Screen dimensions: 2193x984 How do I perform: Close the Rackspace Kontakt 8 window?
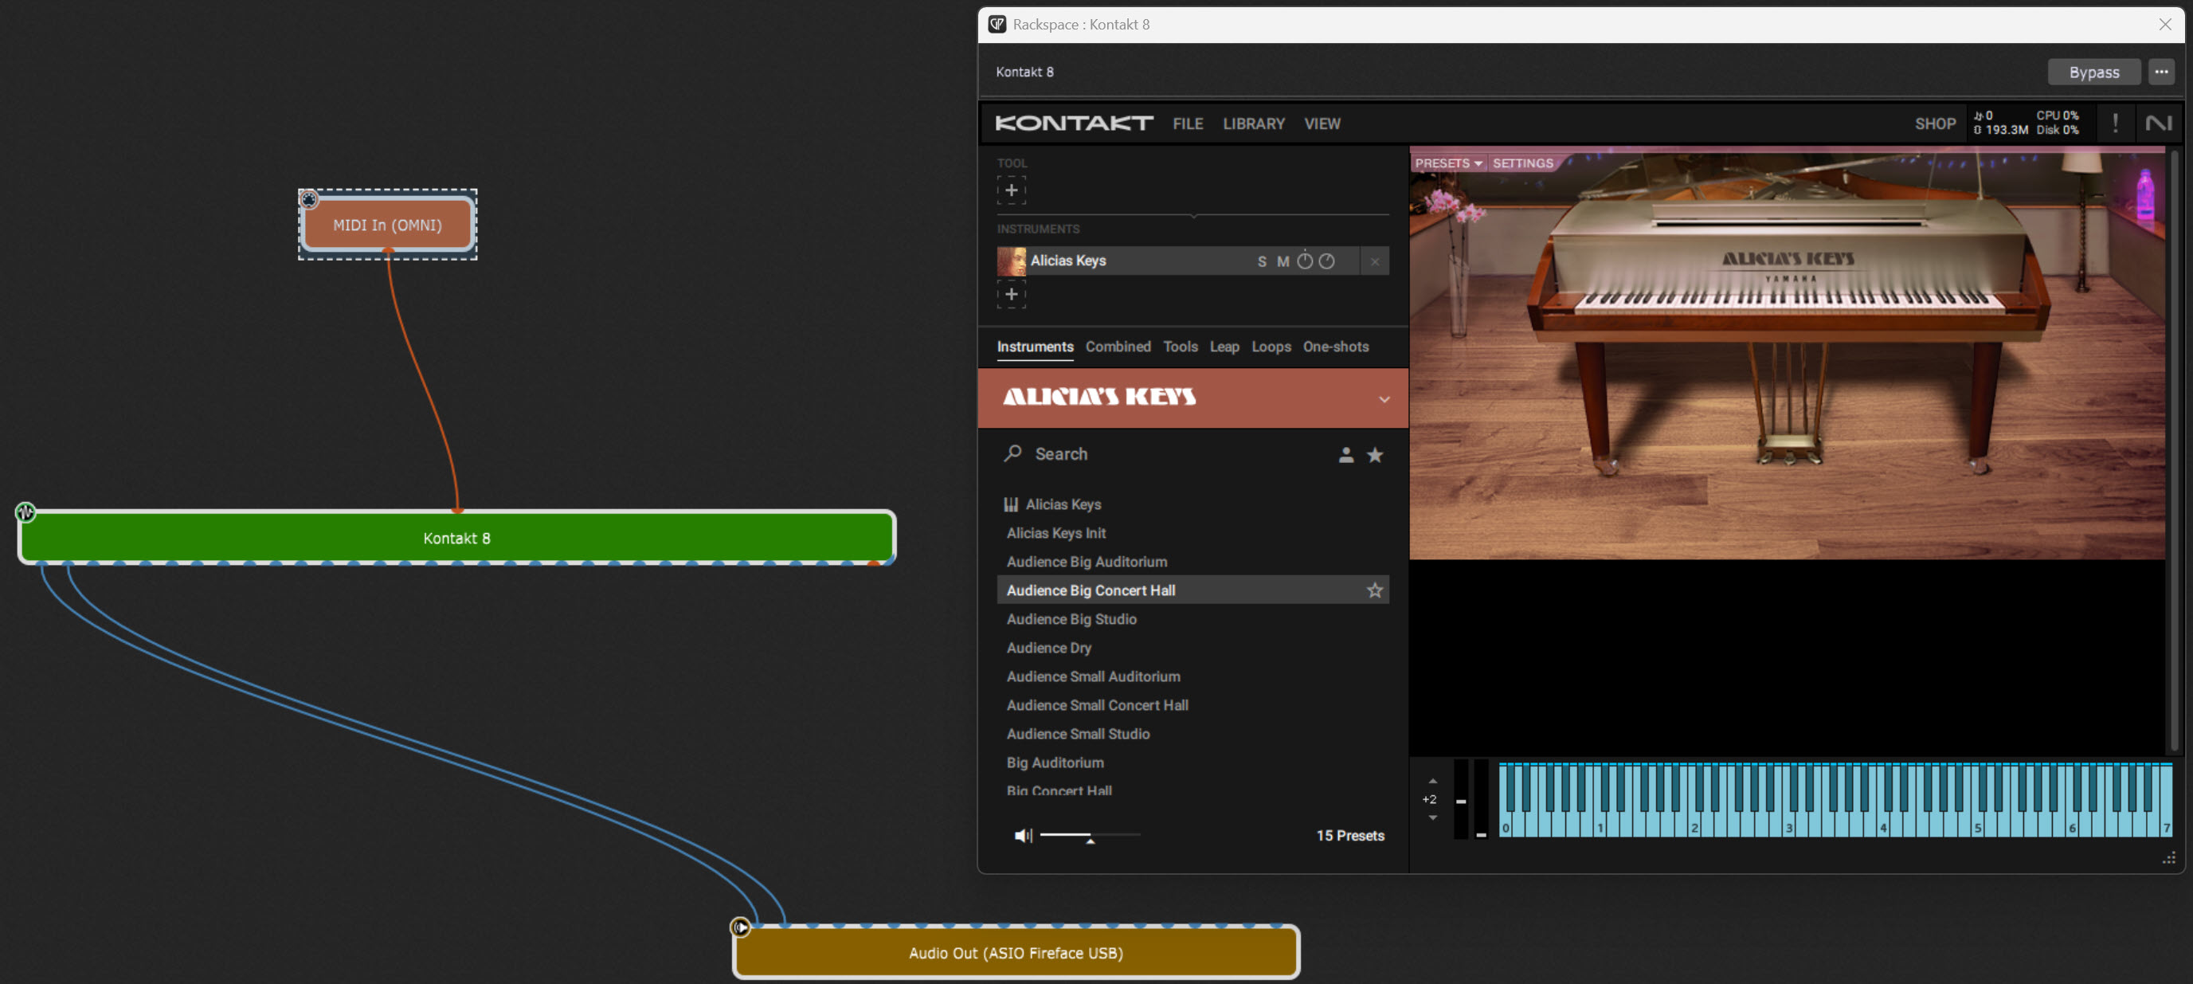[x=2164, y=25]
